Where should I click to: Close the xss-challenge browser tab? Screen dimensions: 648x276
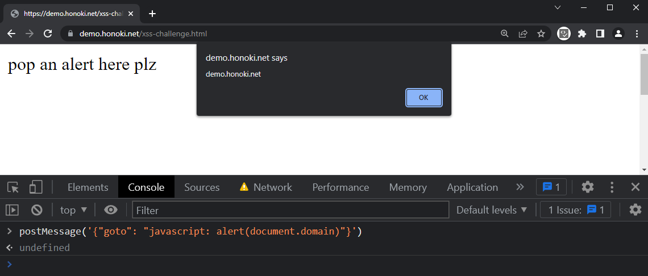pos(131,14)
